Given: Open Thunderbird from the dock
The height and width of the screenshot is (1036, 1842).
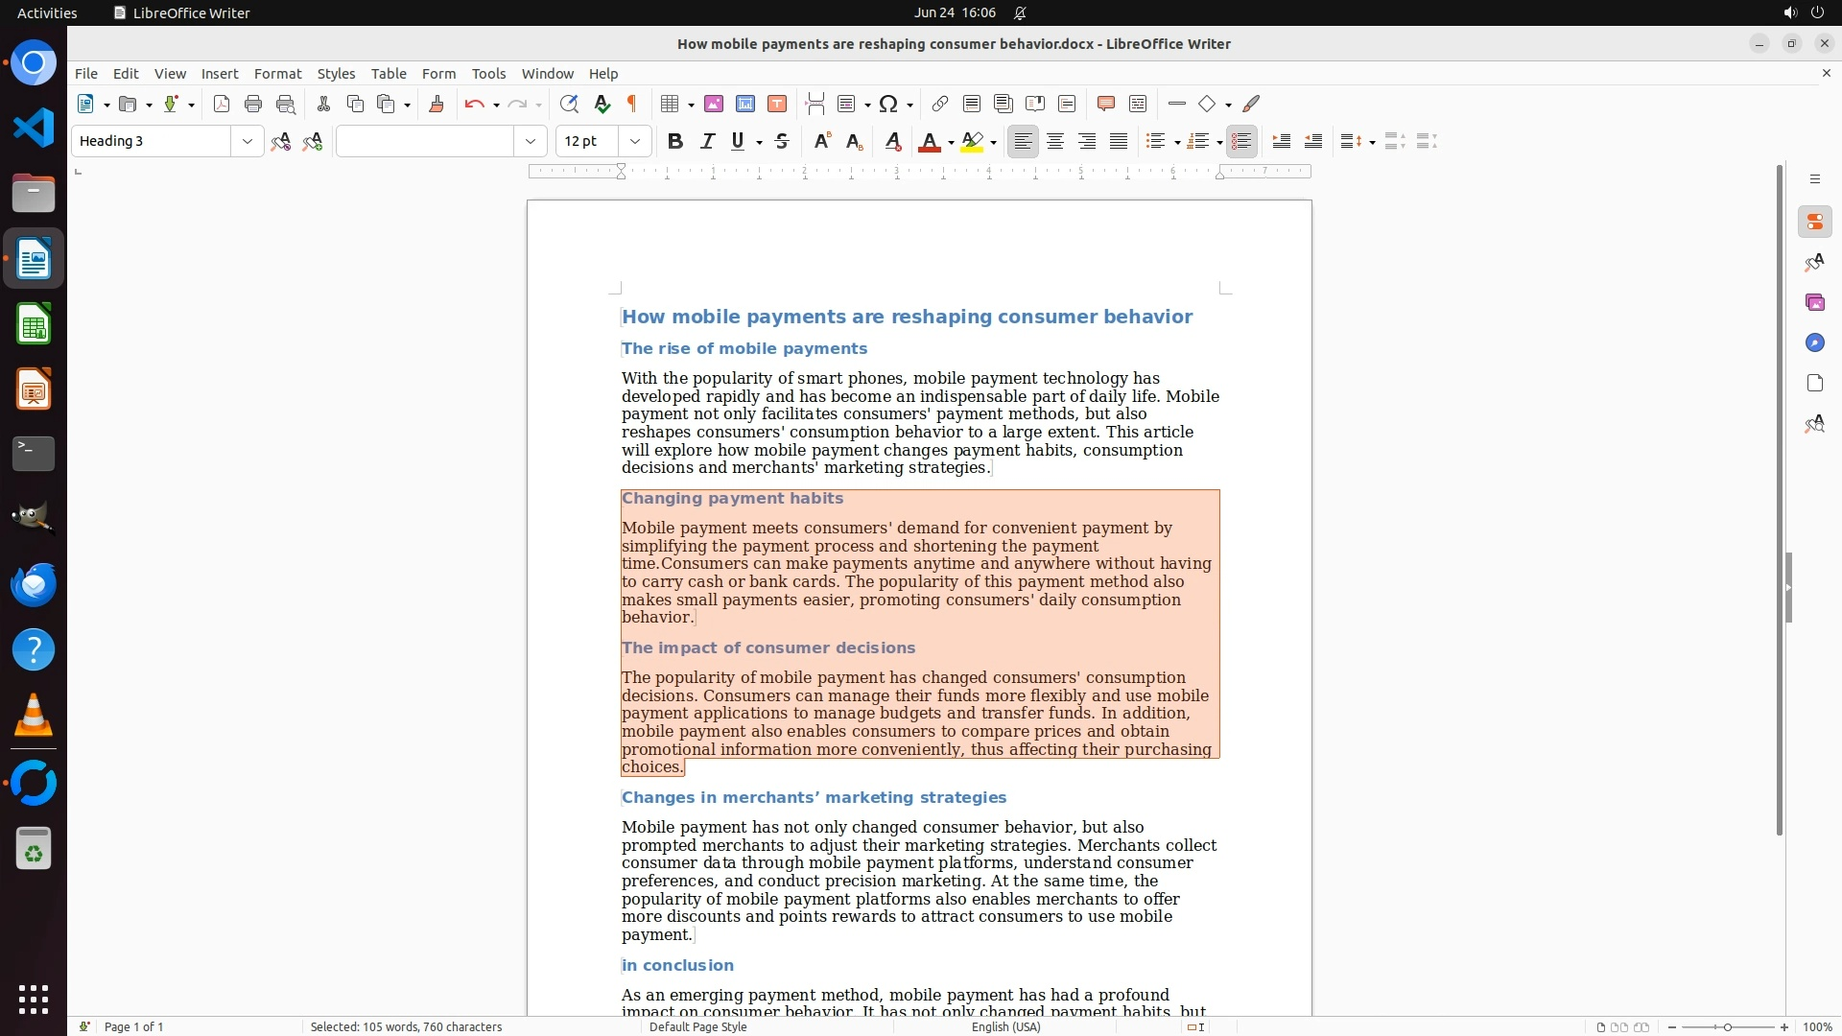Looking at the screenshot, I should click(x=34, y=584).
